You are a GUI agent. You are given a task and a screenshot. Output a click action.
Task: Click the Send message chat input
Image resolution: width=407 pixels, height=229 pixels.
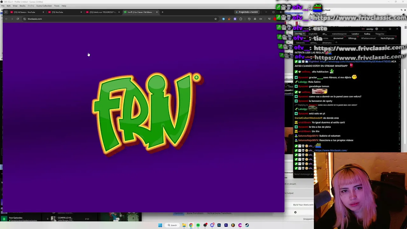tap(304, 174)
